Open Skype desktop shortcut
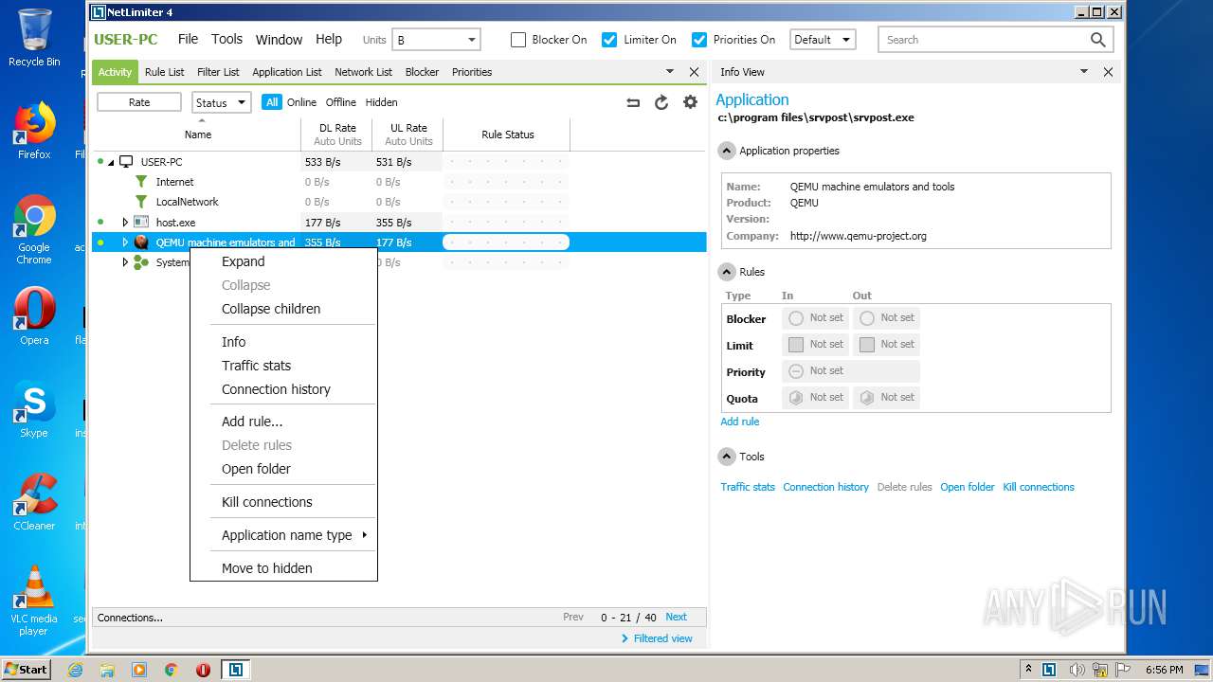This screenshot has height=682, width=1213. [34, 409]
